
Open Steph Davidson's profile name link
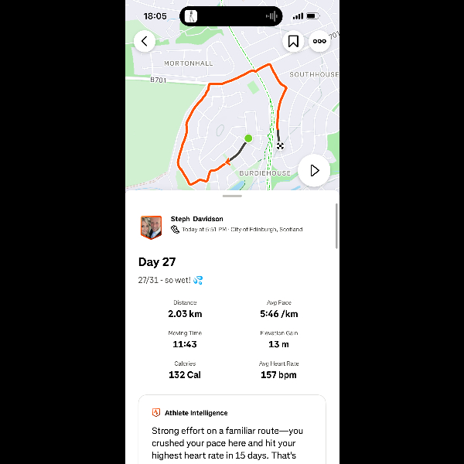196,219
